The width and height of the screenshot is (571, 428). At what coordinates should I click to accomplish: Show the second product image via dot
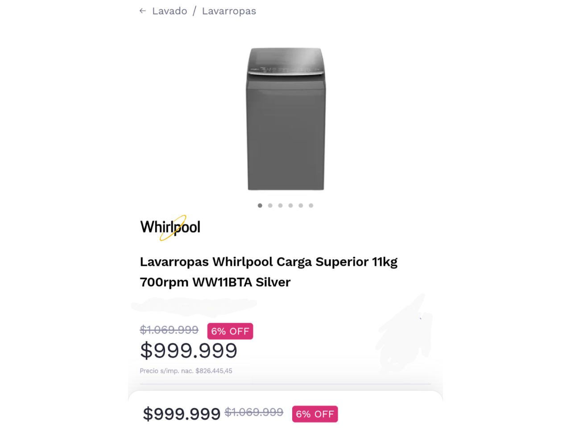[270, 206]
